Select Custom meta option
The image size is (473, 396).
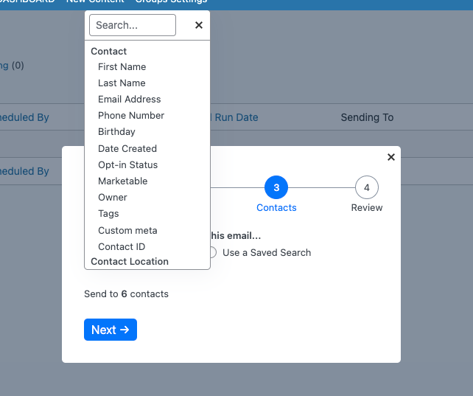[x=127, y=231]
